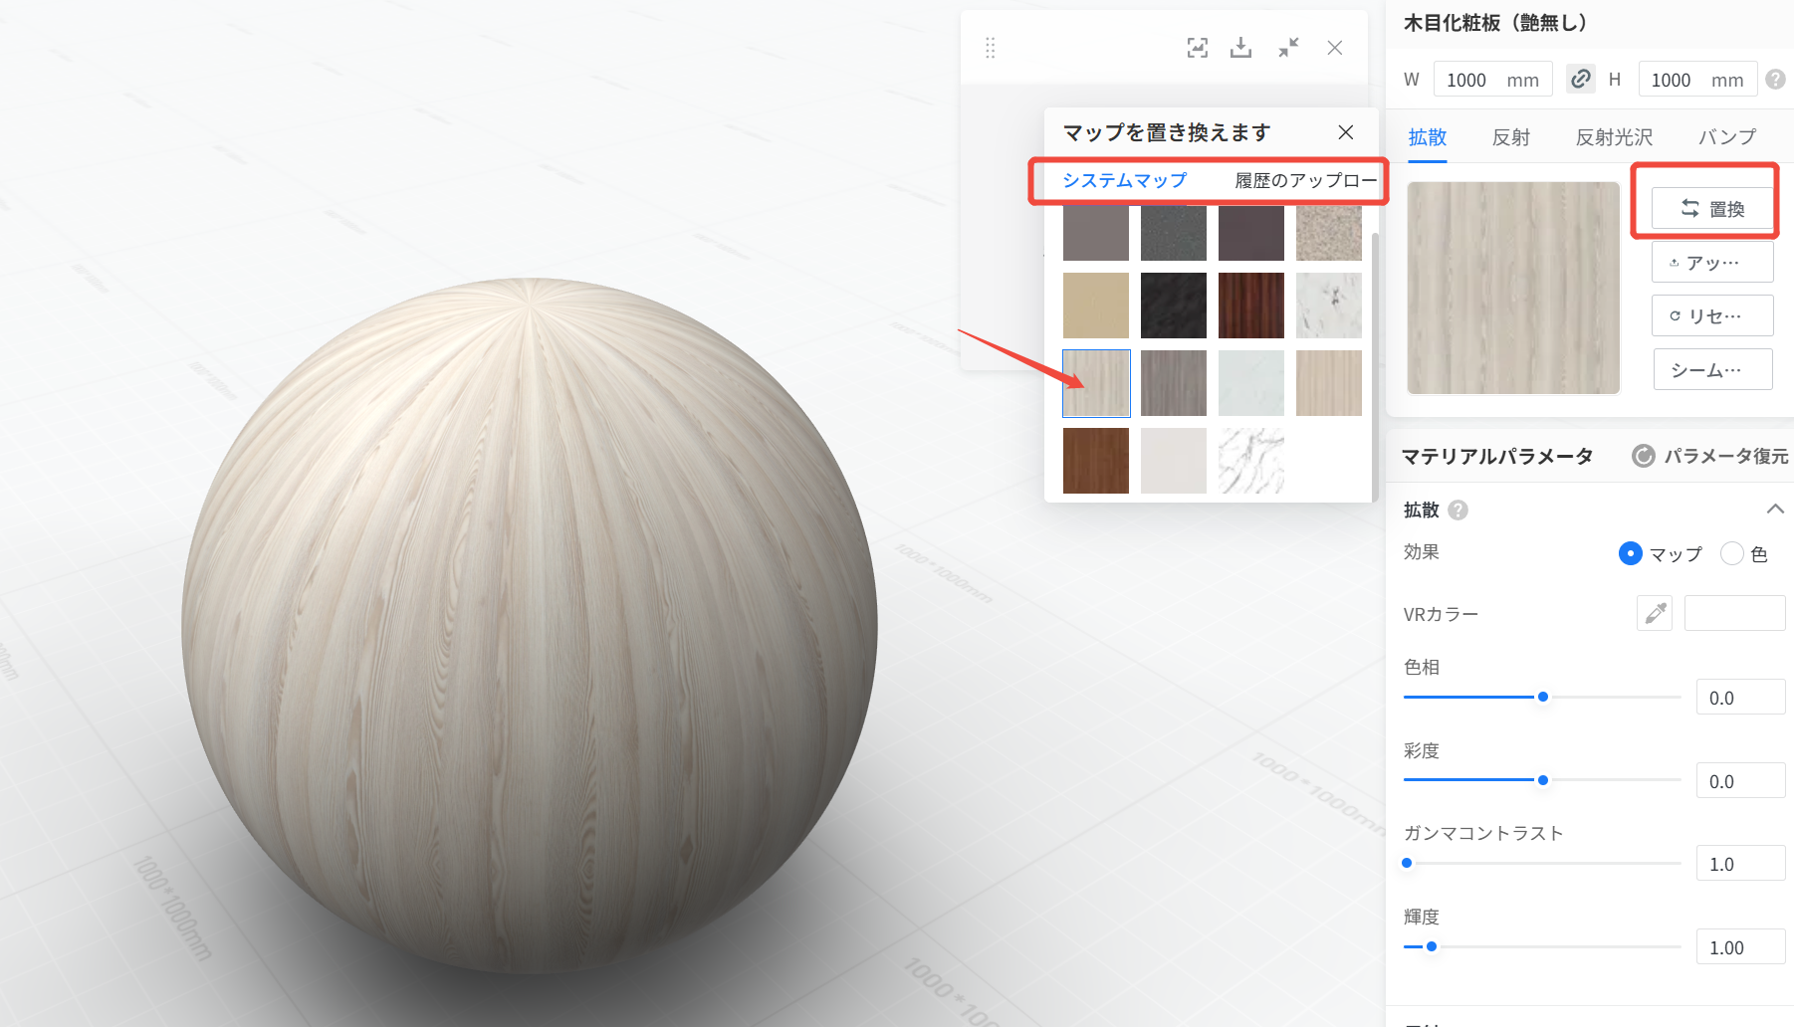Switch to the システムマップ tab
The height and width of the screenshot is (1027, 1794).
[1125, 180]
